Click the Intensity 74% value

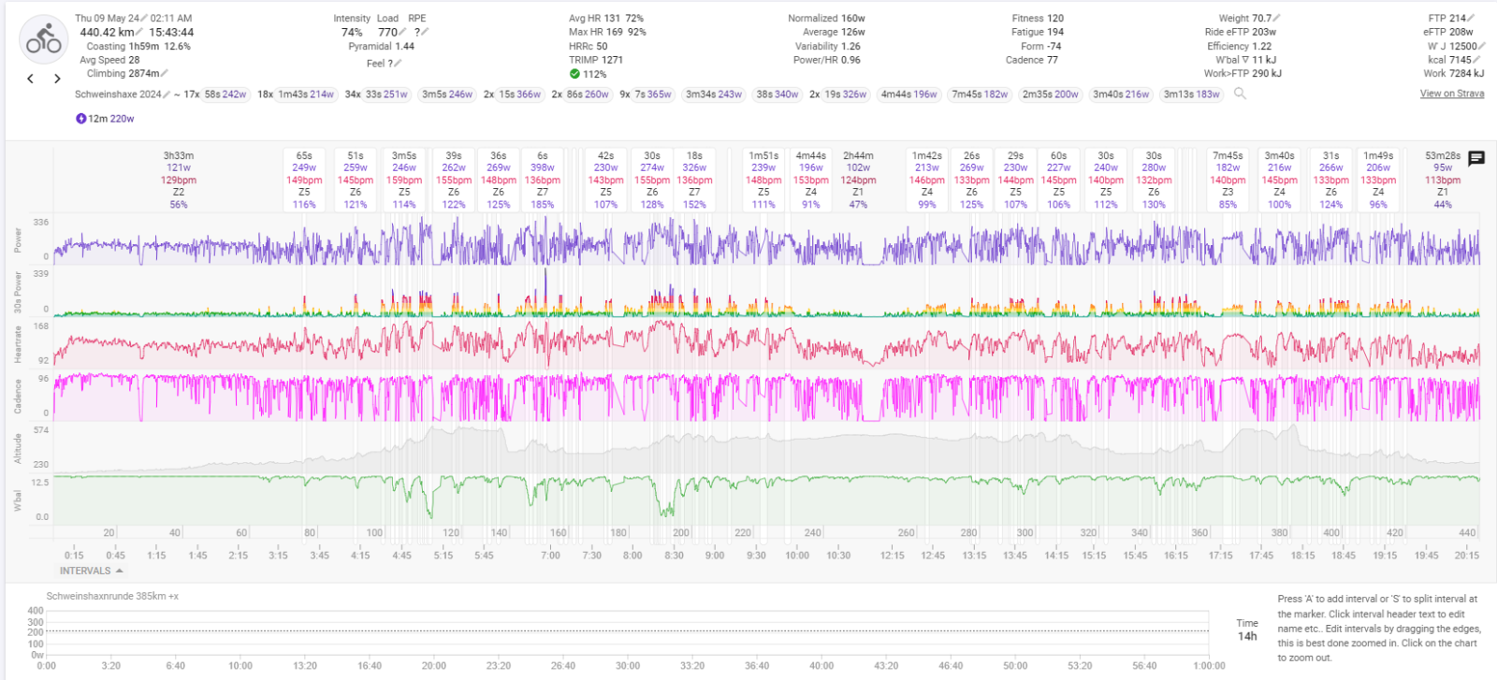352,33
